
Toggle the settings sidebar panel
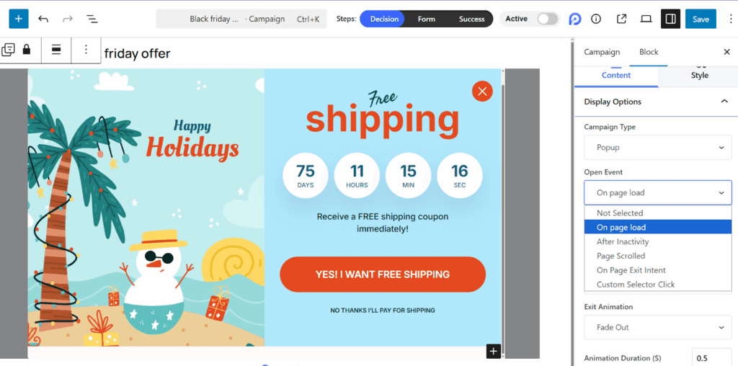point(670,19)
